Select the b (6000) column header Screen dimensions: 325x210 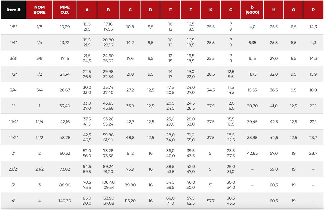point(252,10)
